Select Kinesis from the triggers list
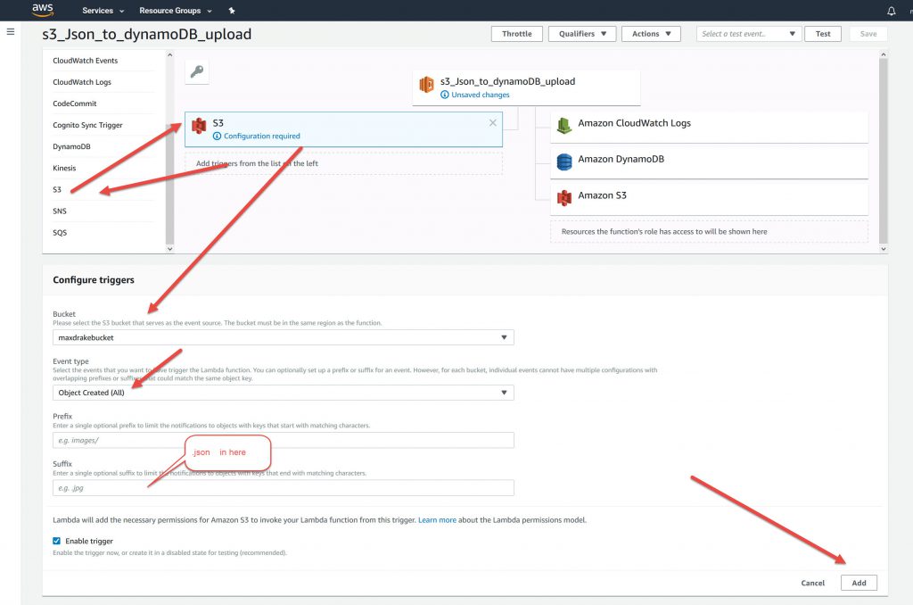The height and width of the screenshot is (605, 913). 64,168
